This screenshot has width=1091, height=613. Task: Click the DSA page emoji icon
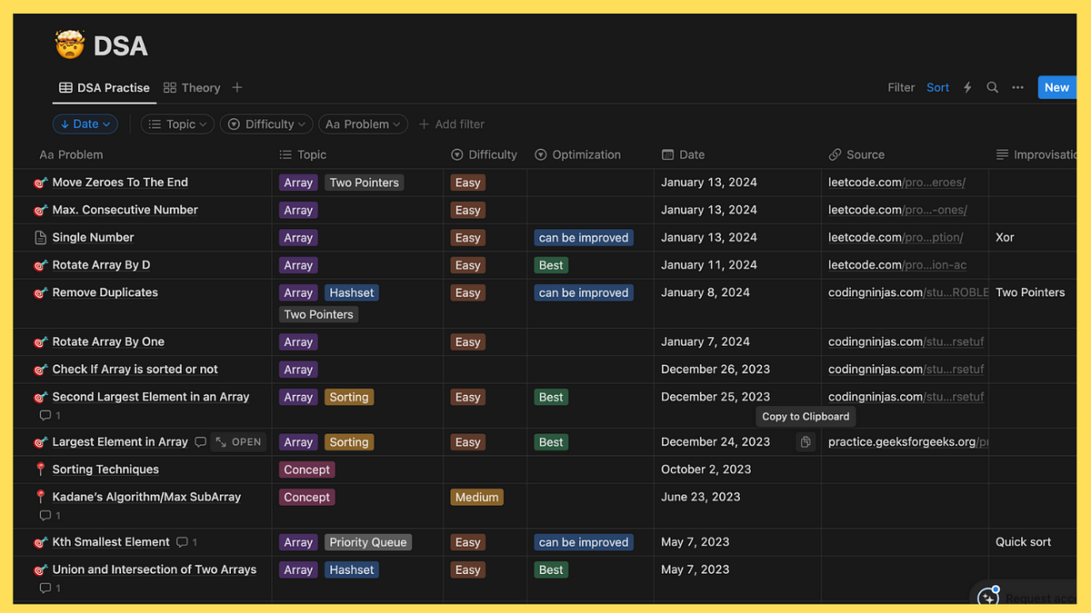click(x=70, y=44)
